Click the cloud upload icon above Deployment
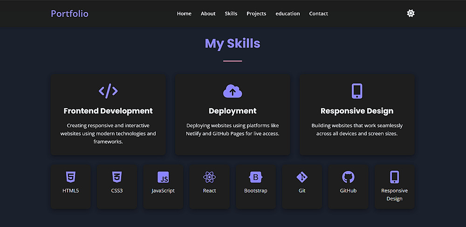Viewport: 466px width, 227px height. tap(233, 91)
